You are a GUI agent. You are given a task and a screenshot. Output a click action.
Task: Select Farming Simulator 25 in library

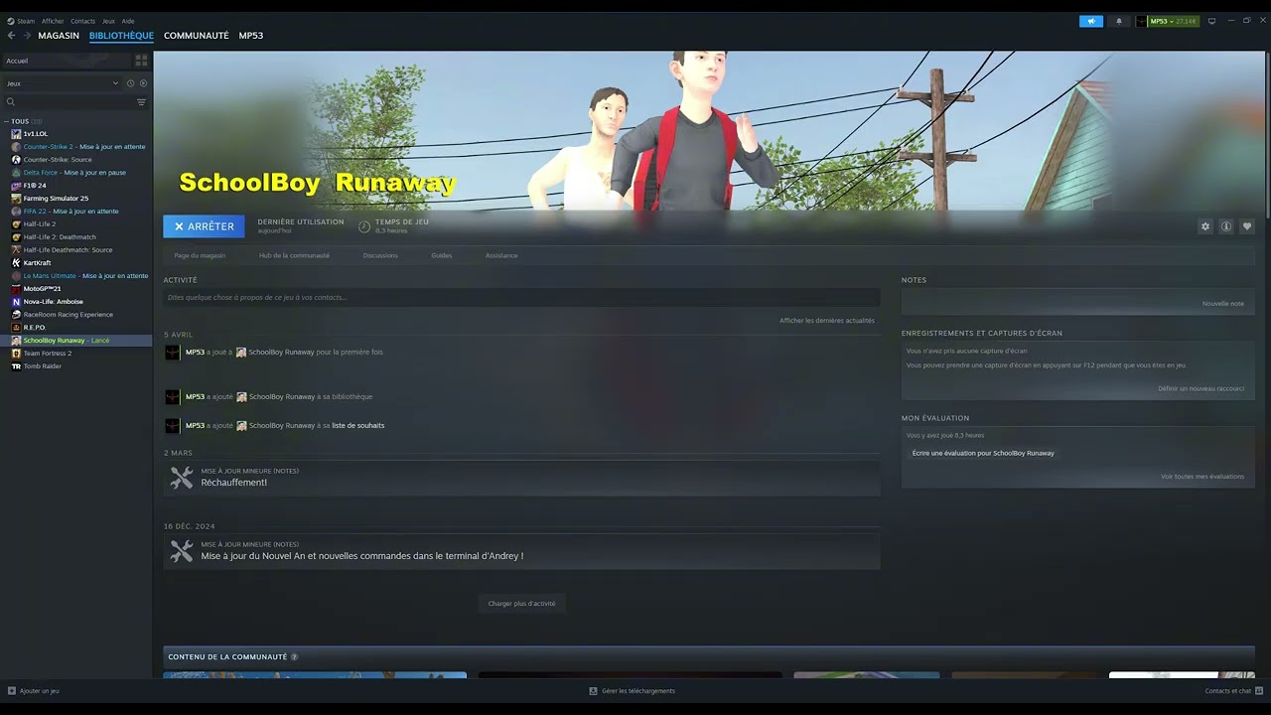coord(77,199)
